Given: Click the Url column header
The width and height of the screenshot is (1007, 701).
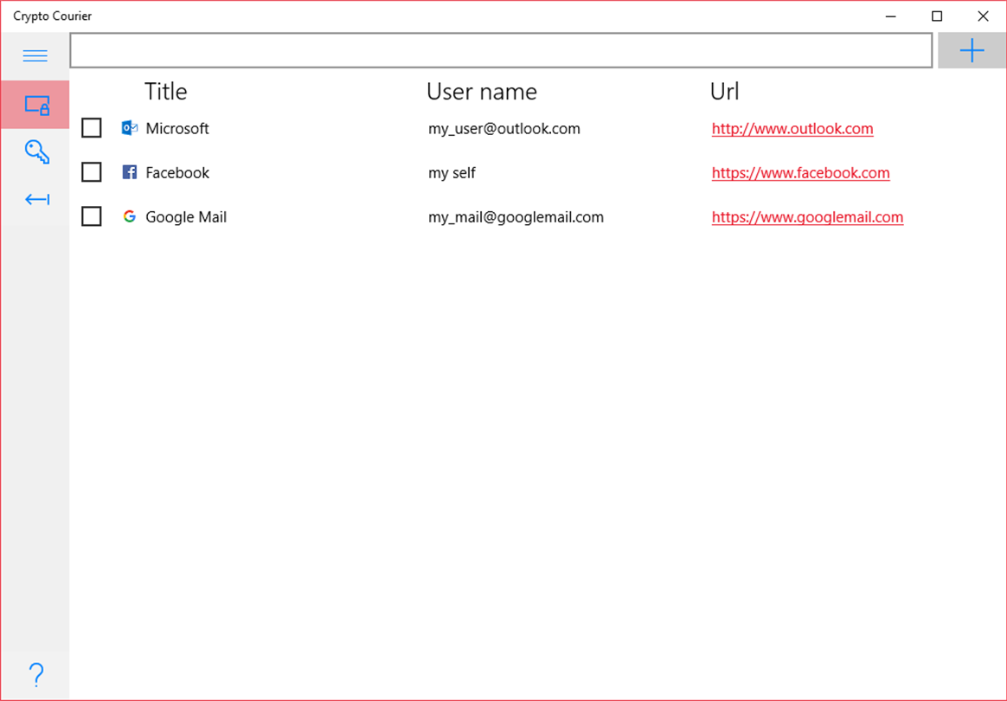Looking at the screenshot, I should tap(724, 92).
